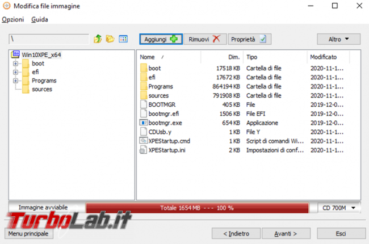The image size is (369, 244).
Task: Open the Guida menu
Action: tap(40, 19)
